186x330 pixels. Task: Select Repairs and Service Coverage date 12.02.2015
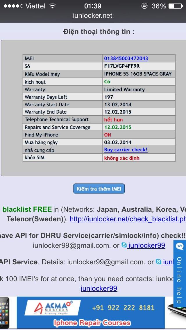117,127
